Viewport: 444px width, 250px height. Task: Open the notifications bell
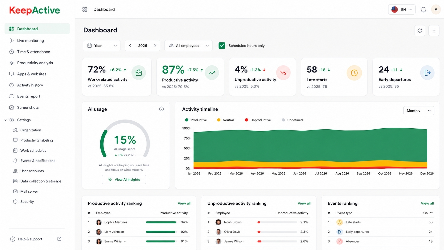coord(424,10)
